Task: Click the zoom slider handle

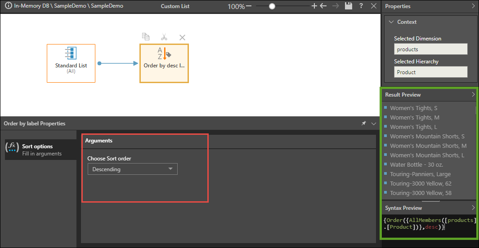Action: tap(272, 6)
